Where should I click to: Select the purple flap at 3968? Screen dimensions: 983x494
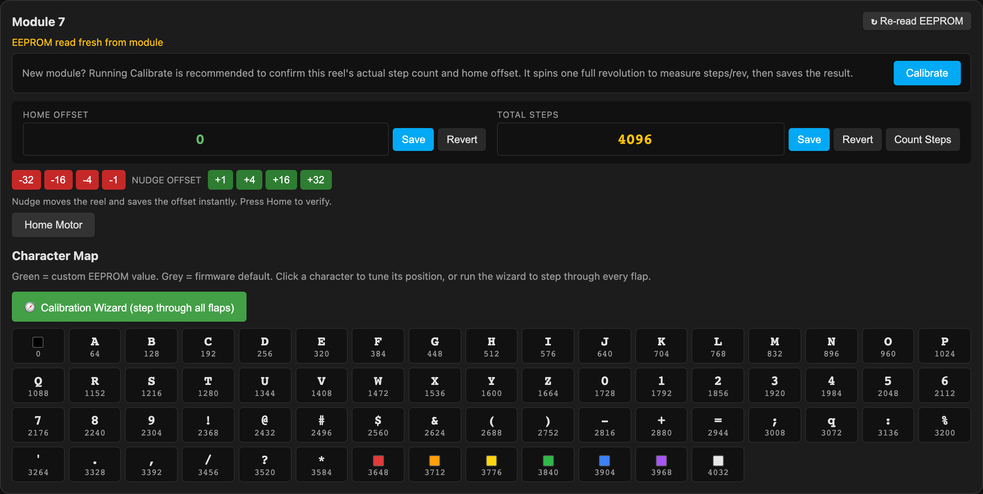[661, 464]
